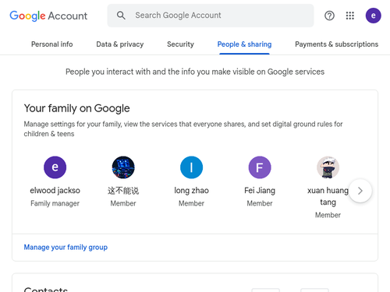Click the Family manager label
390x292 pixels.
tap(55, 203)
